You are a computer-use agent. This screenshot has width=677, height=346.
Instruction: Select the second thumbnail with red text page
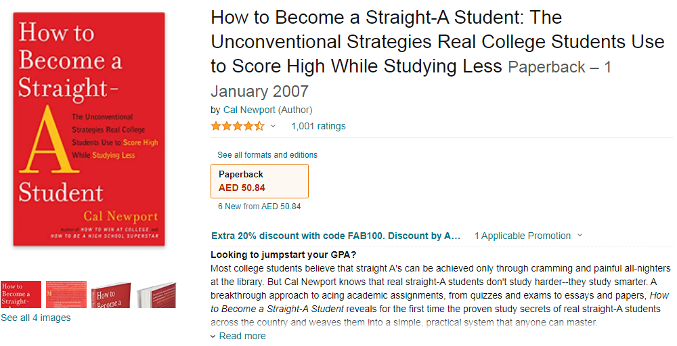point(66,295)
